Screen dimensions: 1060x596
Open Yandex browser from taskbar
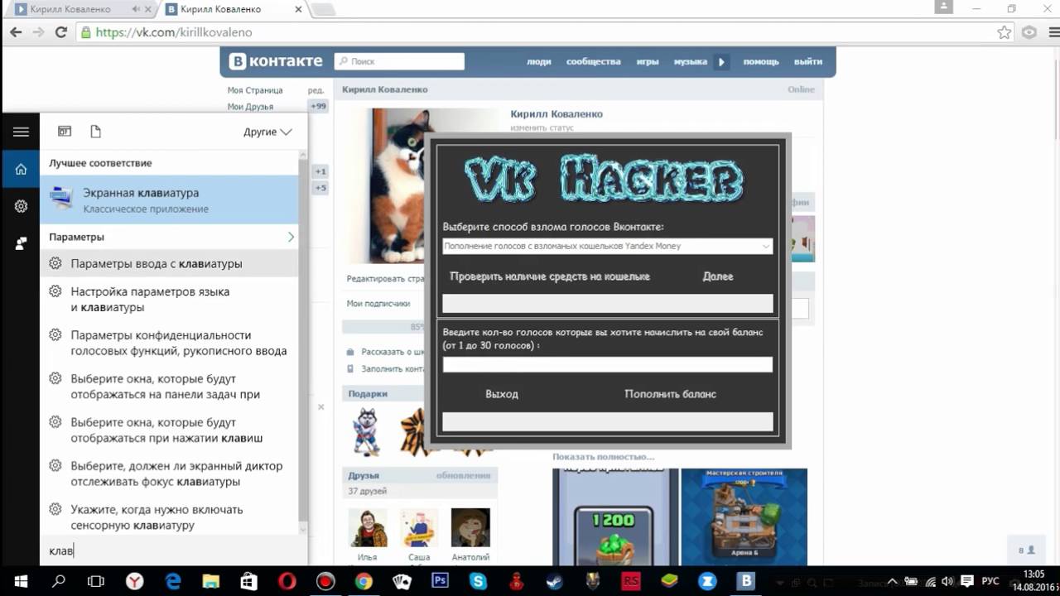[134, 582]
